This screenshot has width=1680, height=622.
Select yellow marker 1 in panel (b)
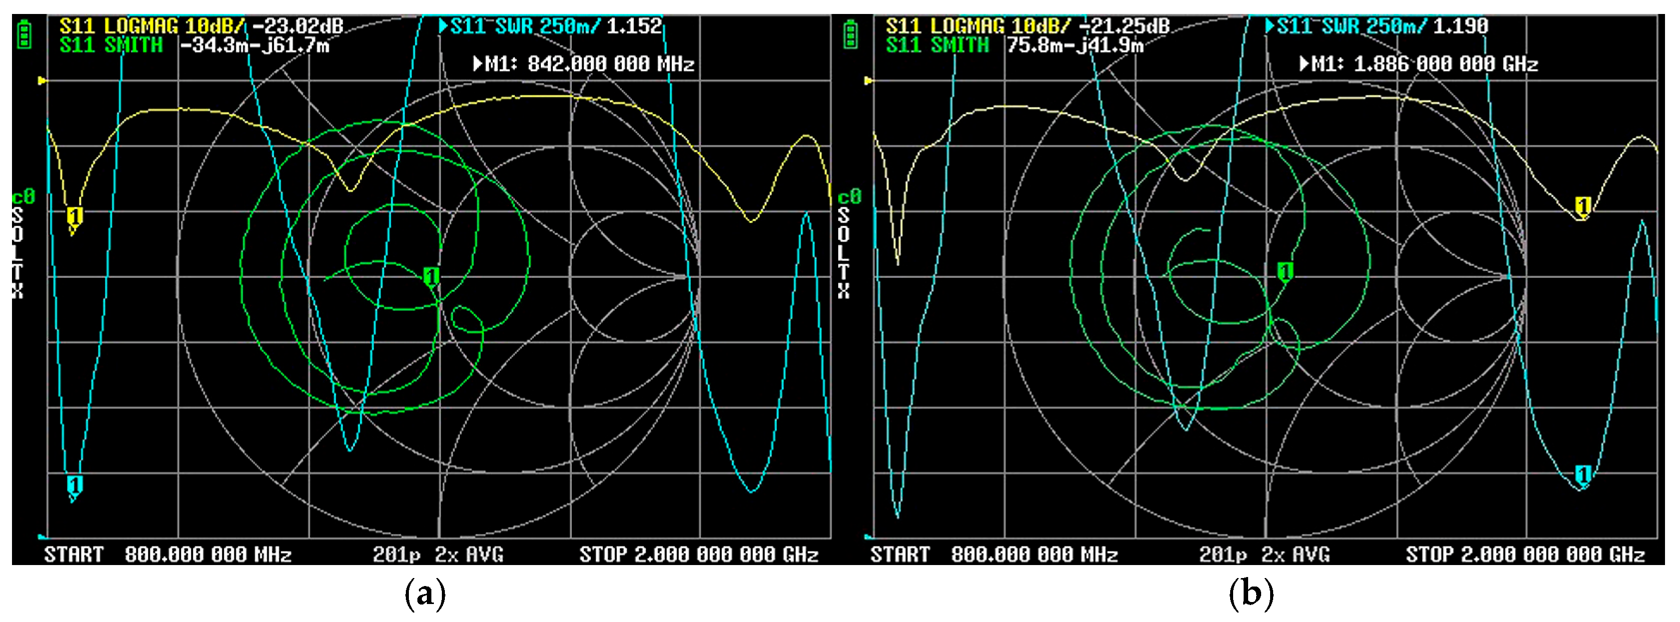[1583, 207]
